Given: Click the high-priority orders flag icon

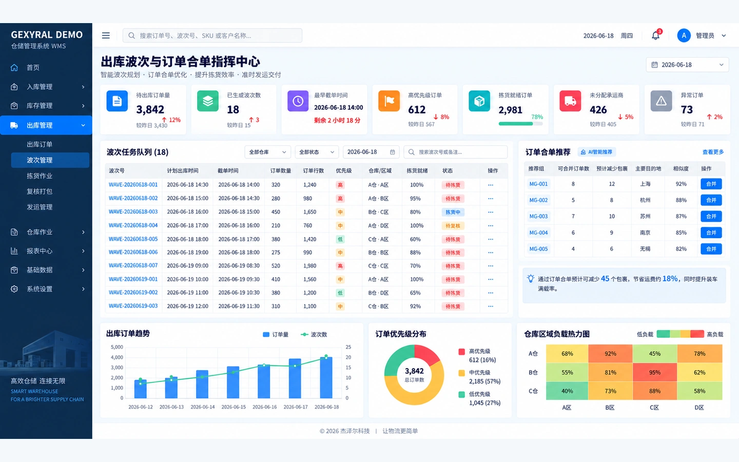Looking at the screenshot, I should tap(389, 101).
